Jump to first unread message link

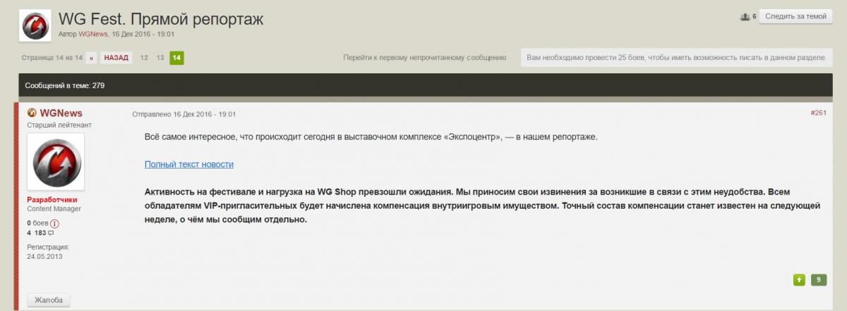[425, 58]
